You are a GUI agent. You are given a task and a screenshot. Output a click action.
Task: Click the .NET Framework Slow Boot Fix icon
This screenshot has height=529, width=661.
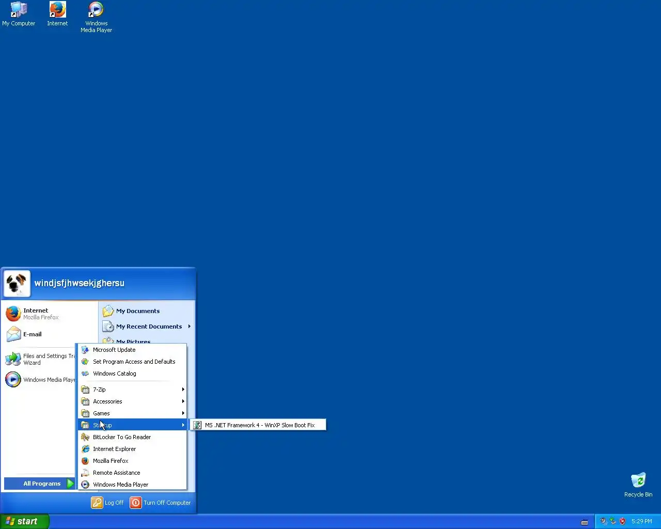(197, 425)
